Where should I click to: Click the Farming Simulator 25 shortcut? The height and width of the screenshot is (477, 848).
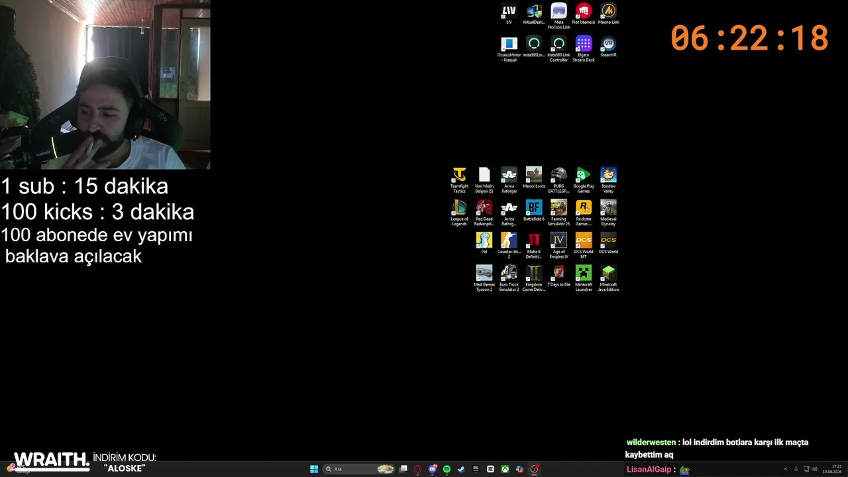pyautogui.click(x=558, y=213)
